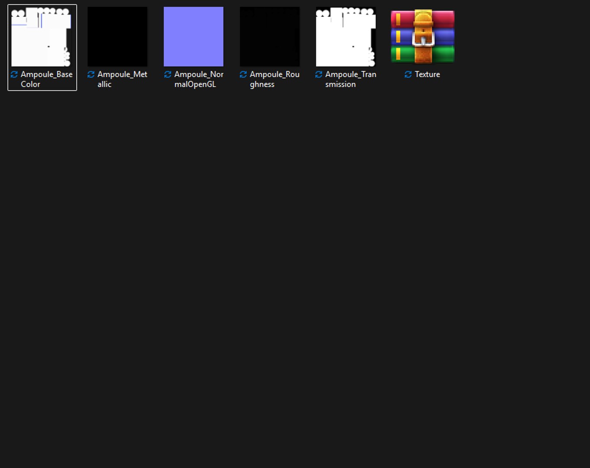Click the file name Ampoule_Roughness
This screenshot has width=590, height=468.
275,79
